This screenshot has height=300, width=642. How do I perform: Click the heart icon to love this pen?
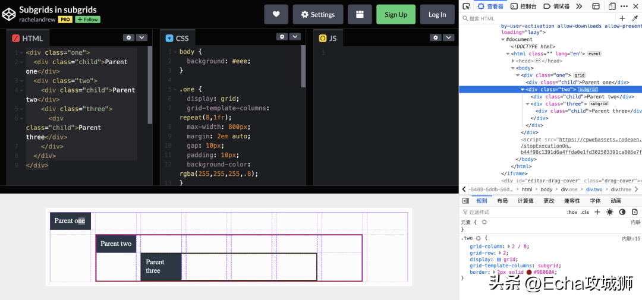click(x=276, y=14)
